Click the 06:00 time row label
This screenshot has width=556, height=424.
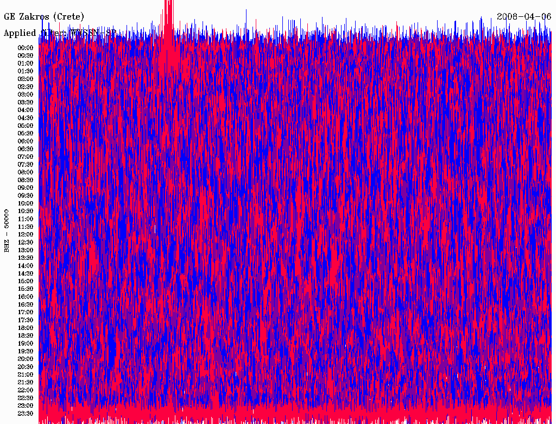point(26,141)
